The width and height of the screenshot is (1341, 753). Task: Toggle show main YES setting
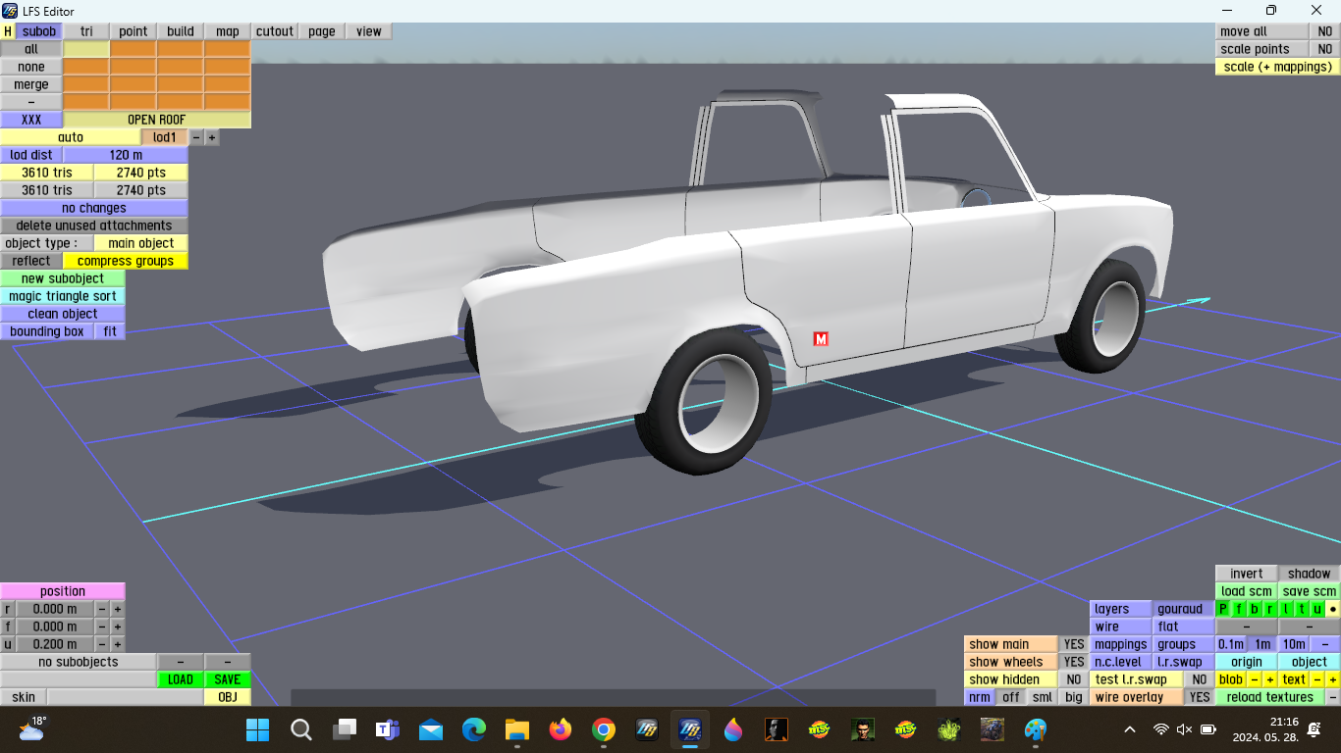pos(1074,644)
